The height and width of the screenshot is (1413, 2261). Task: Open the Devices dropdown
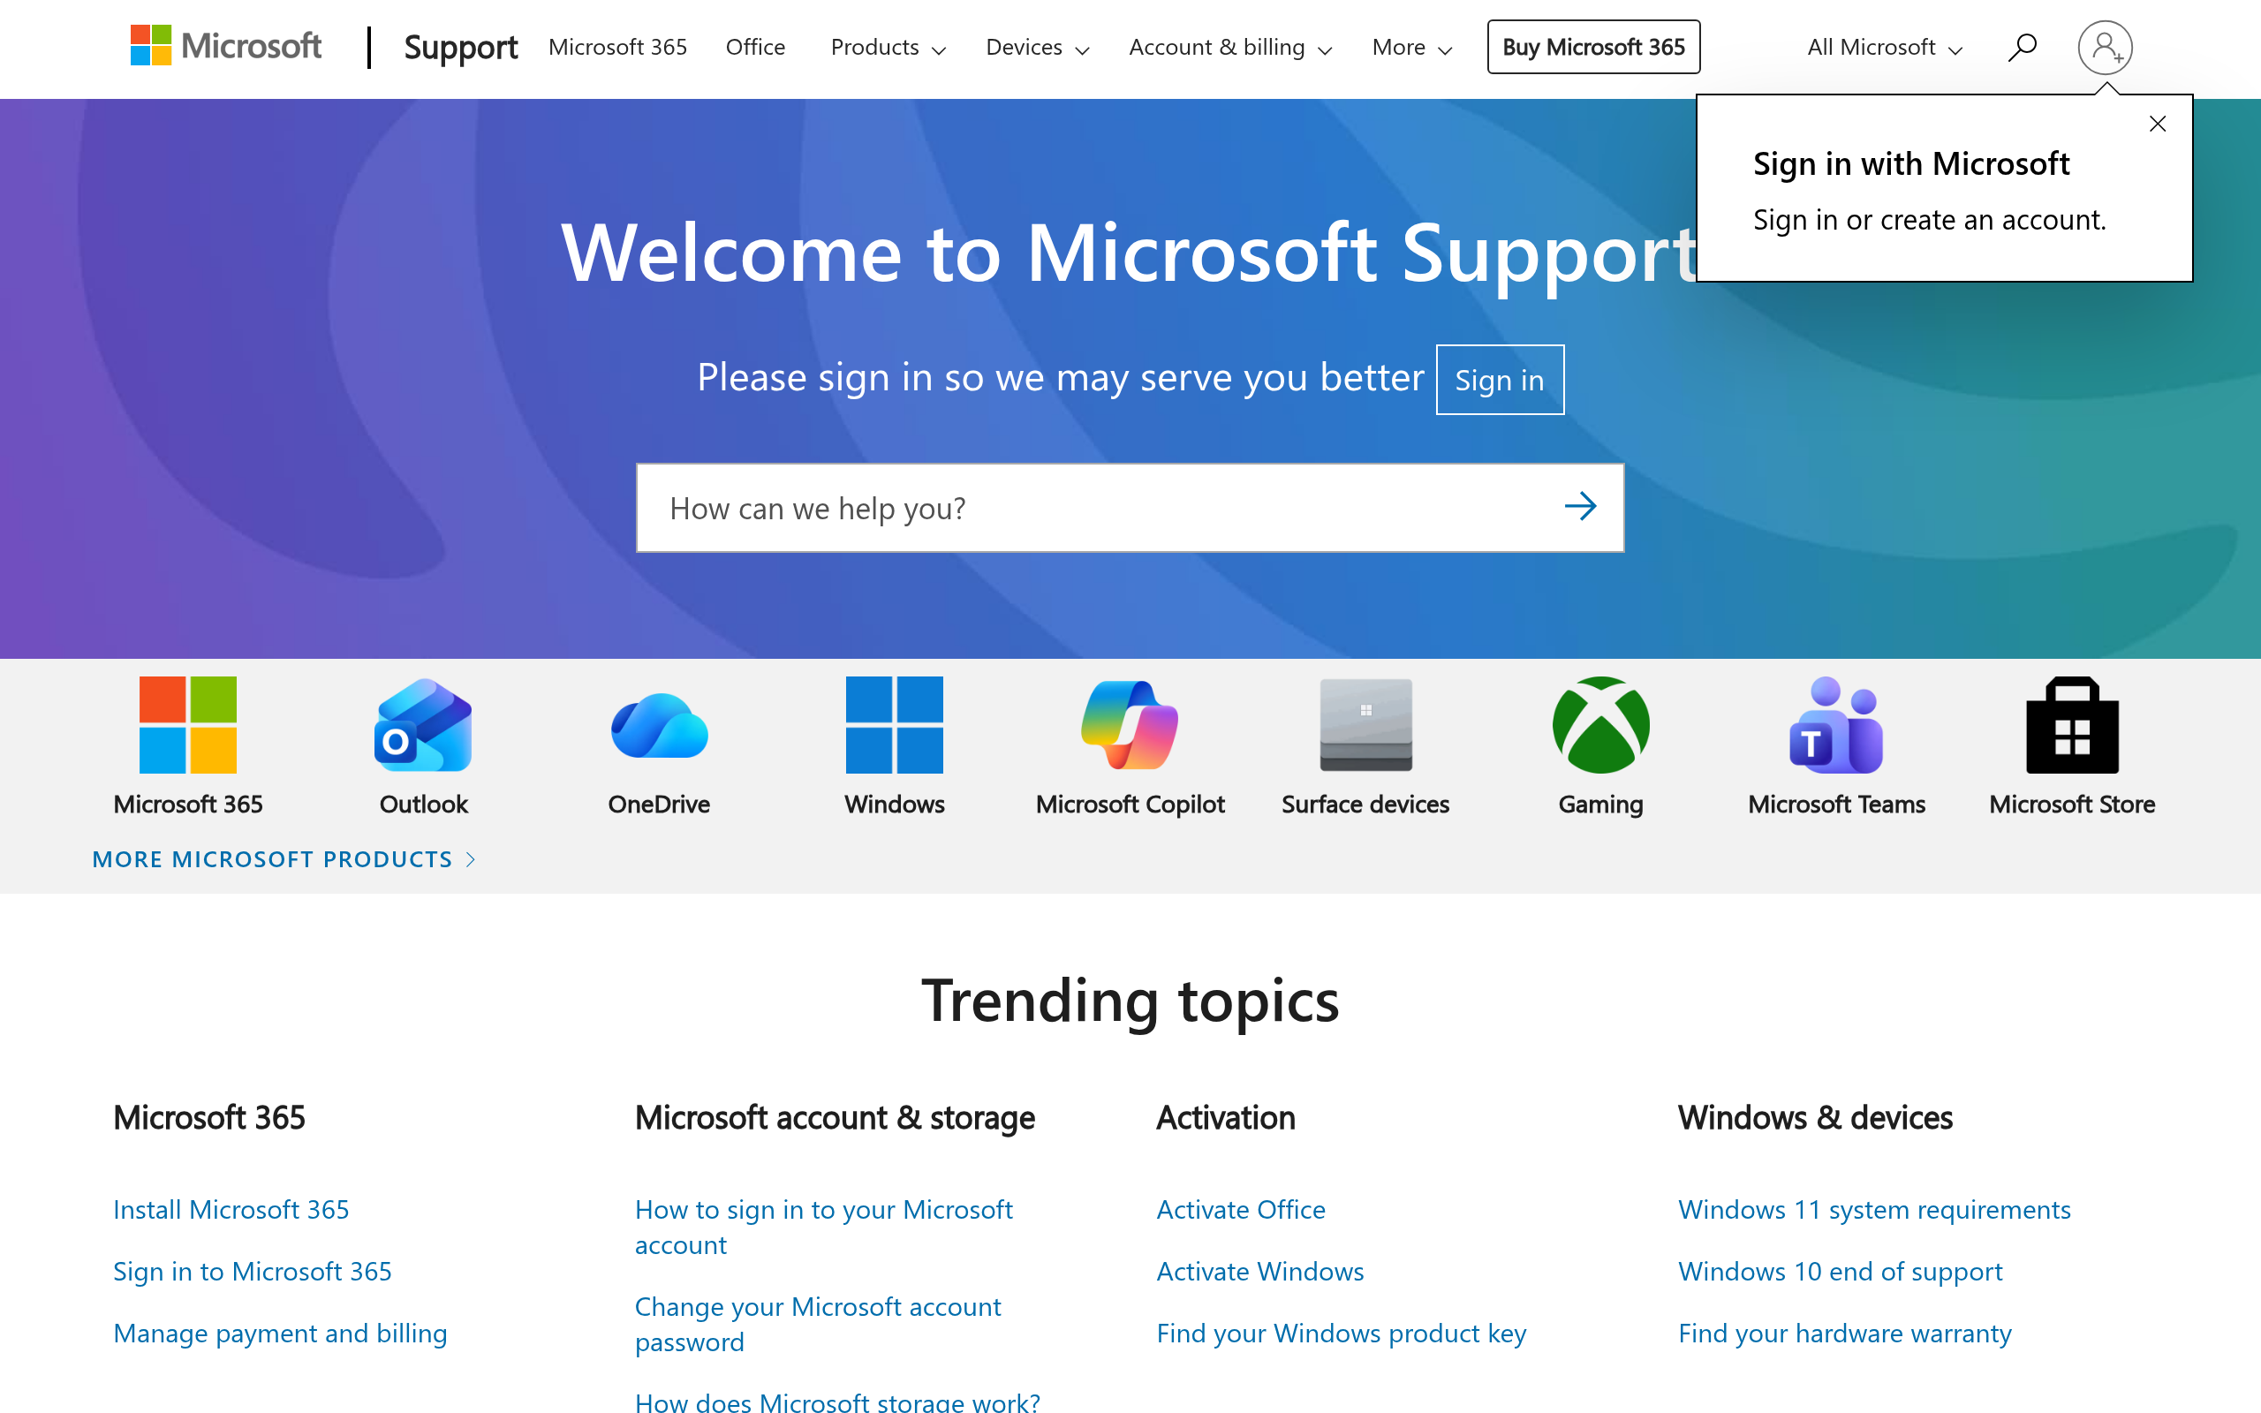pos(1035,47)
